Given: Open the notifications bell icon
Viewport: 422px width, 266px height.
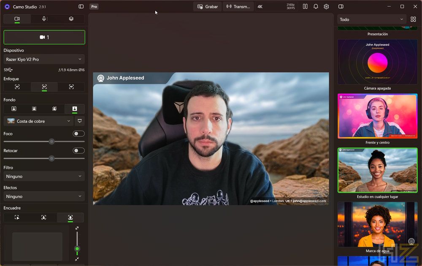Looking at the screenshot, I should pyautogui.click(x=316, y=6).
